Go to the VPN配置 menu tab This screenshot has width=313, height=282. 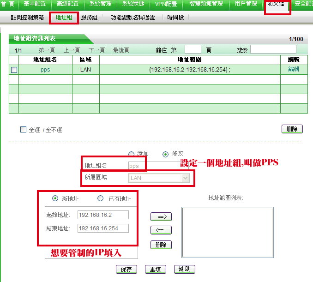166,4
